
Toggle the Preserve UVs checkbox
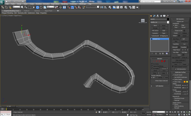pyautogui.click(x=174, y=30)
